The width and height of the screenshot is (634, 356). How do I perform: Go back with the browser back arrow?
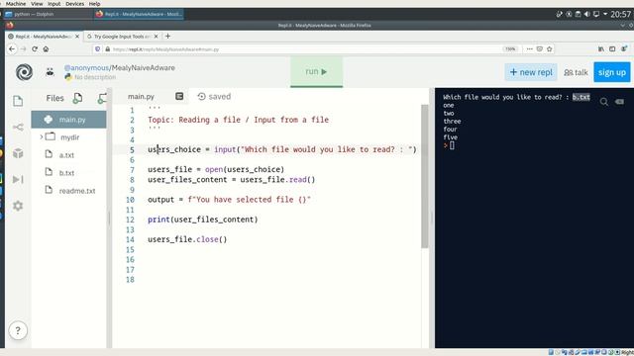[x=12, y=48]
